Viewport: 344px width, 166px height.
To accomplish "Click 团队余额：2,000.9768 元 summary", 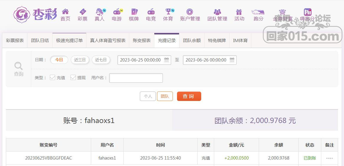I will pos(255,120).
